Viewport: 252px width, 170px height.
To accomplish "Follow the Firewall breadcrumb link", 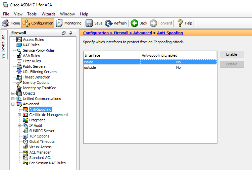I will [x=121, y=33].
